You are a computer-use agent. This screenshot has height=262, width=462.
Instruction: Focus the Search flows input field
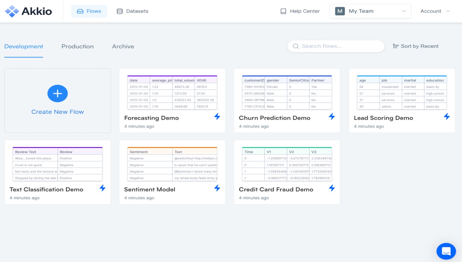pyautogui.click(x=336, y=46)
